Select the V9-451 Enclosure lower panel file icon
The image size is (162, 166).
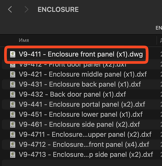pyautogui.click(x=13, y=115)
